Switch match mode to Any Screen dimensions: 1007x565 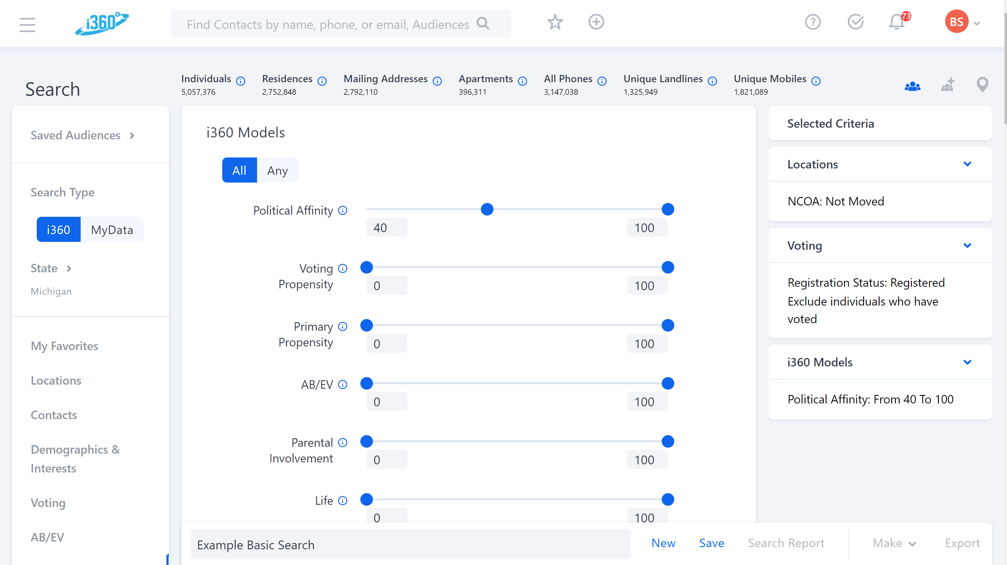tap(277, 170)
